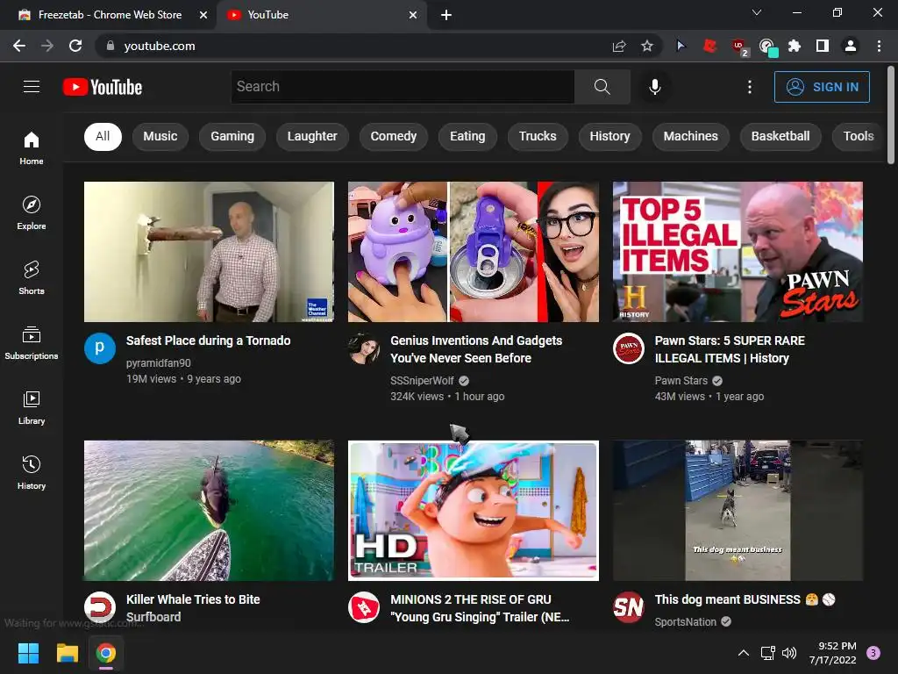Click the SIGN IN button
Viewport: 898px width, 674px height.
coord(822,87)
